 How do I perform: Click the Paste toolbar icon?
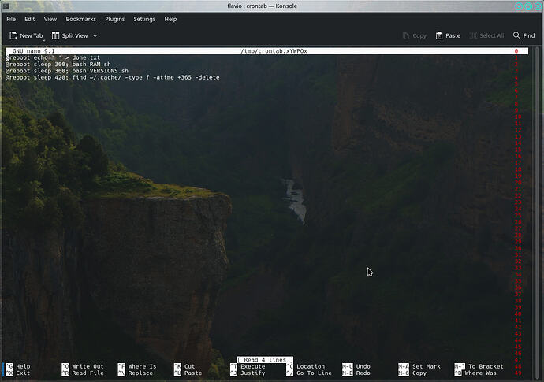(439, 35)
